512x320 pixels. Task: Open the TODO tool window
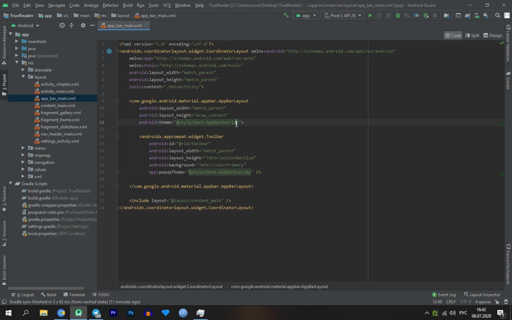point(101,295)
